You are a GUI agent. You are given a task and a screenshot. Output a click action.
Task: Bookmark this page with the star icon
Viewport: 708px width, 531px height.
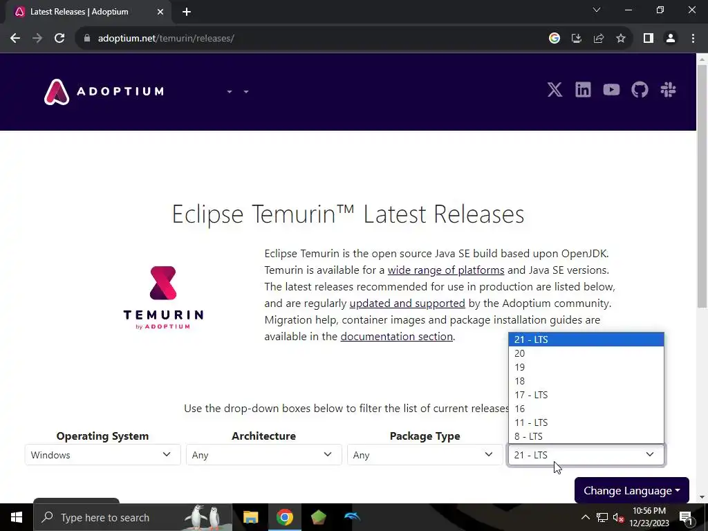coord(621,39)
